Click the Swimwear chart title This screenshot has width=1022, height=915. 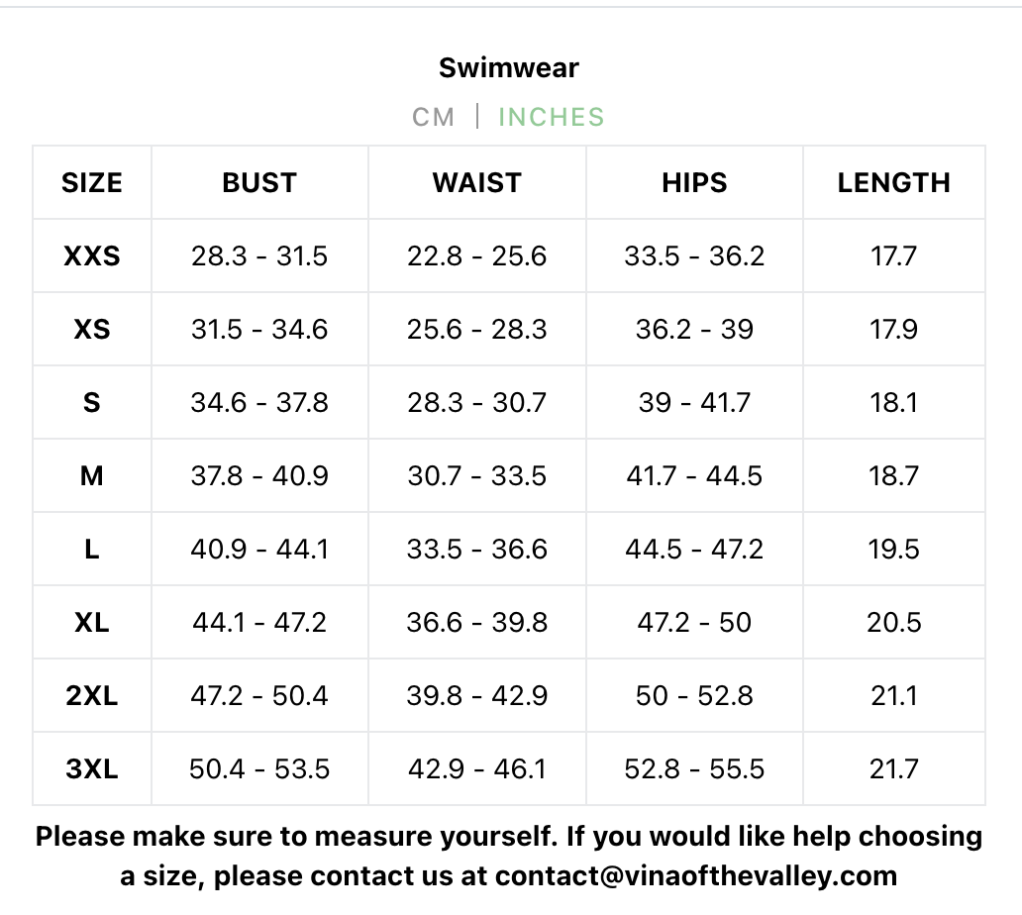point(509,67)
